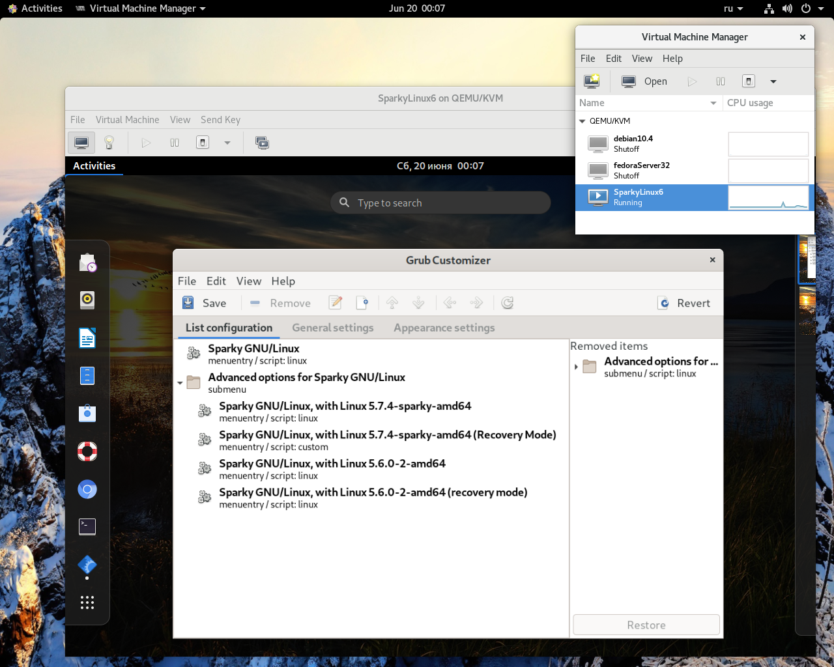Collapse Advanced options for Sparky GNU/Linux submenu

point(180,383)
